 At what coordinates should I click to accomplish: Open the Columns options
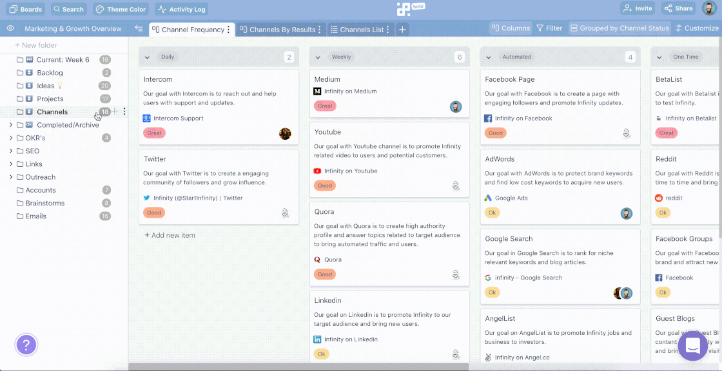click(511, 28)
